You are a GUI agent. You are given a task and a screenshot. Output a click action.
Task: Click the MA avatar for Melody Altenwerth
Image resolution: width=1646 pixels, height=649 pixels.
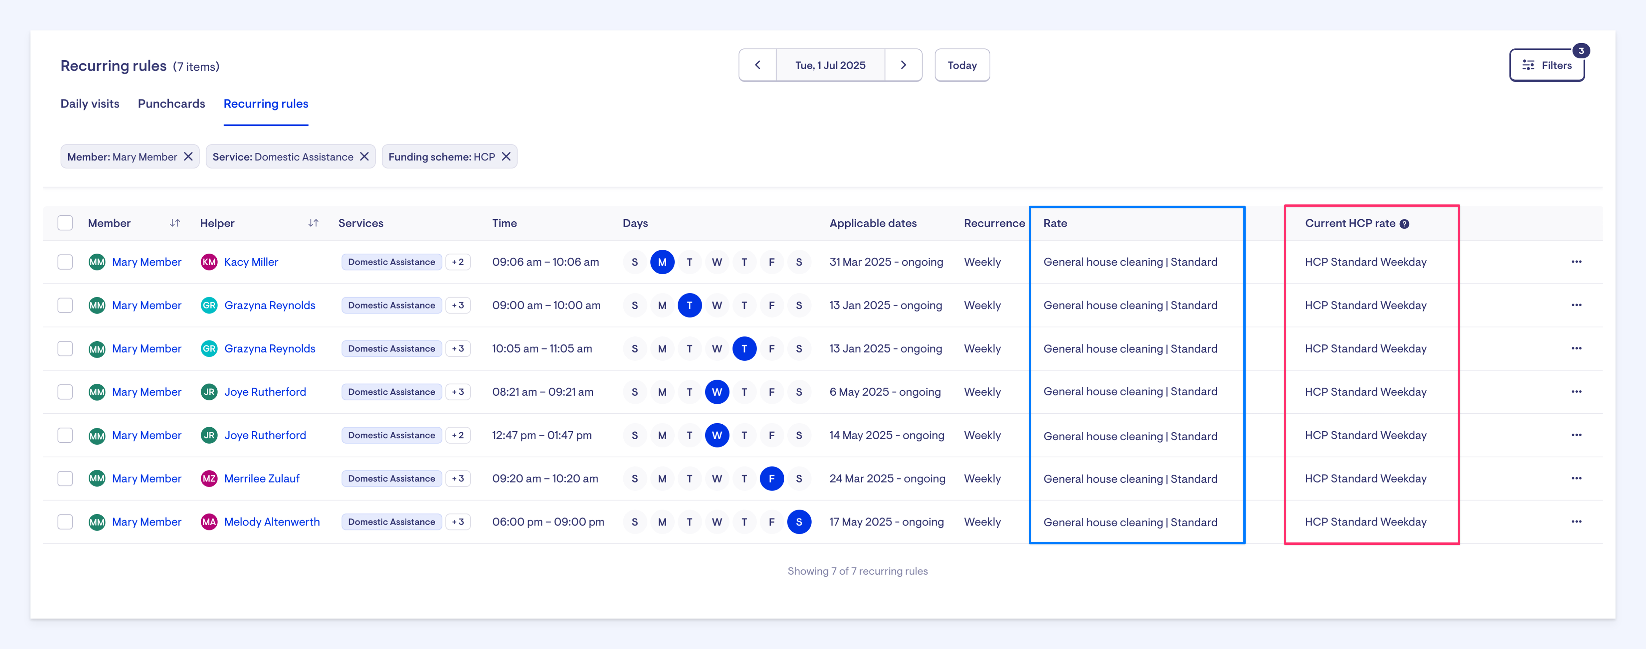(x=209, y=522)
